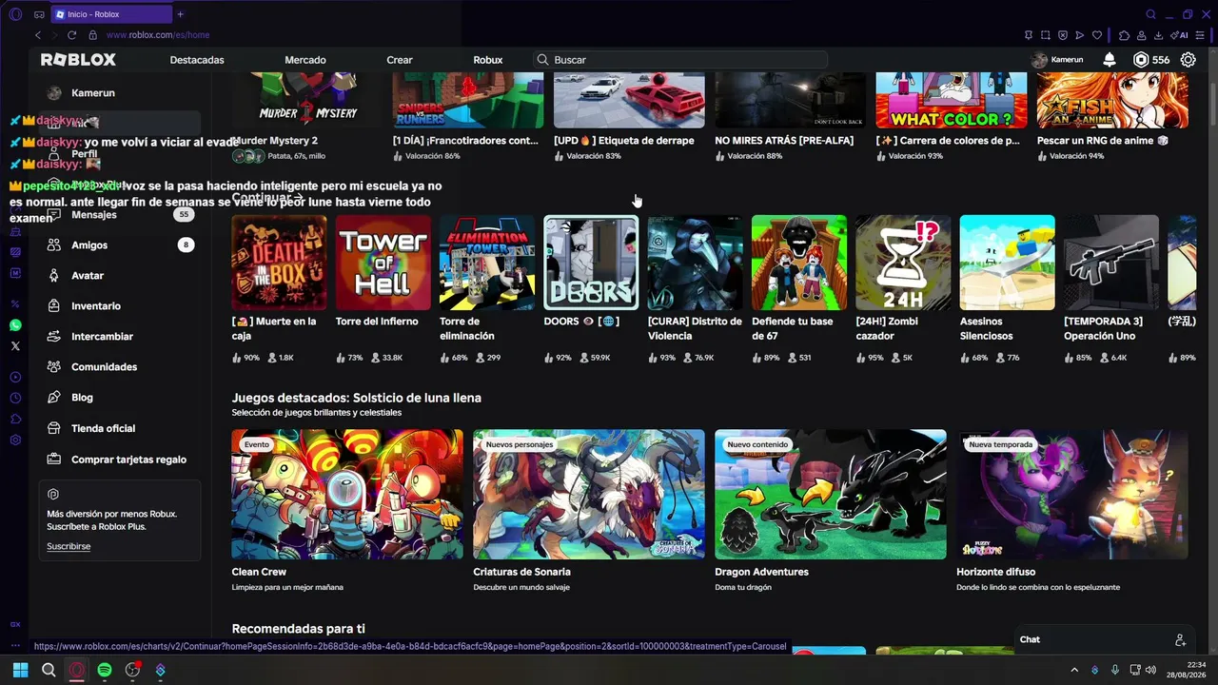The image size is (1218, 685).
Task: Open the Clean Crew featured game banner
Action: [x=347, y=494]
